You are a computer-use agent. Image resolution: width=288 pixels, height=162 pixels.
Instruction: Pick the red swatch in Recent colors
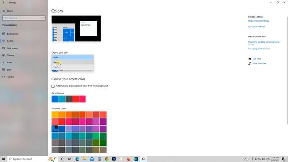click(76, 99)
